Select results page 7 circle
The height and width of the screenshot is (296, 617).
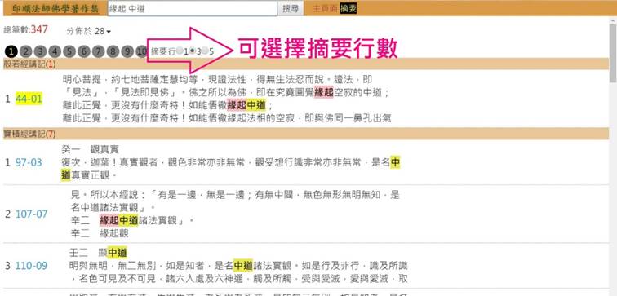coord(99,51)
